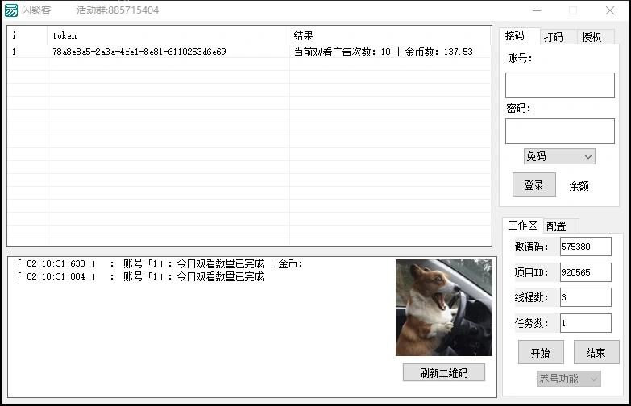
Task: Click the 余额 label
Action: click(x=579, y=186)
